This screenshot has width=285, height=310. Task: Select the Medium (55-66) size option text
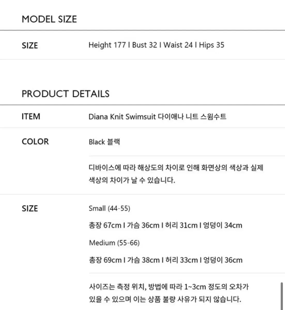tap(114, 243)
